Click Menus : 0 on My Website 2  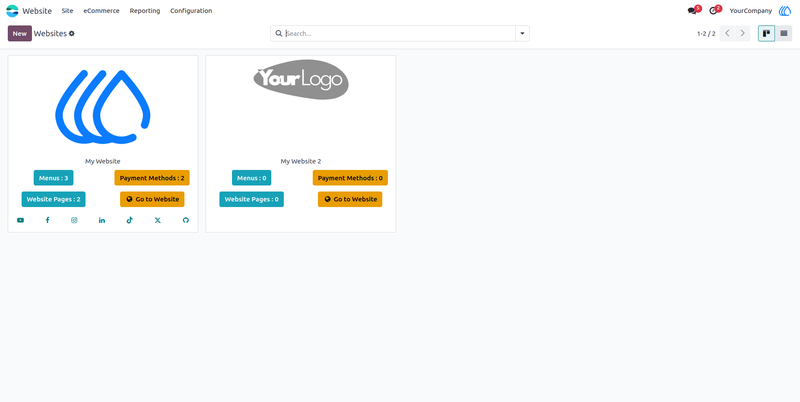pos(251,178)
